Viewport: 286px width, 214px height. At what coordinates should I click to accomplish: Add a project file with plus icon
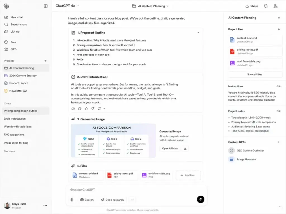click(x=279, y=29)
